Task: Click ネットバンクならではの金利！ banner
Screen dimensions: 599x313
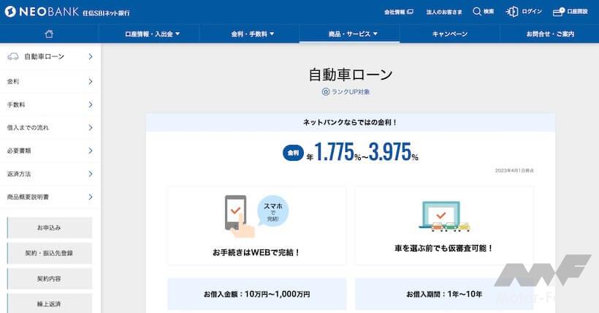Action: tap(351, 122)
